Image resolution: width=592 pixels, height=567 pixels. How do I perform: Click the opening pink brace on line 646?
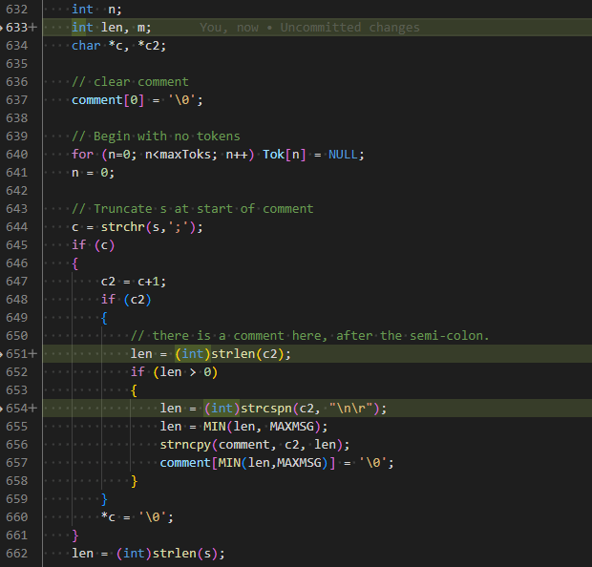click(75, 263)
